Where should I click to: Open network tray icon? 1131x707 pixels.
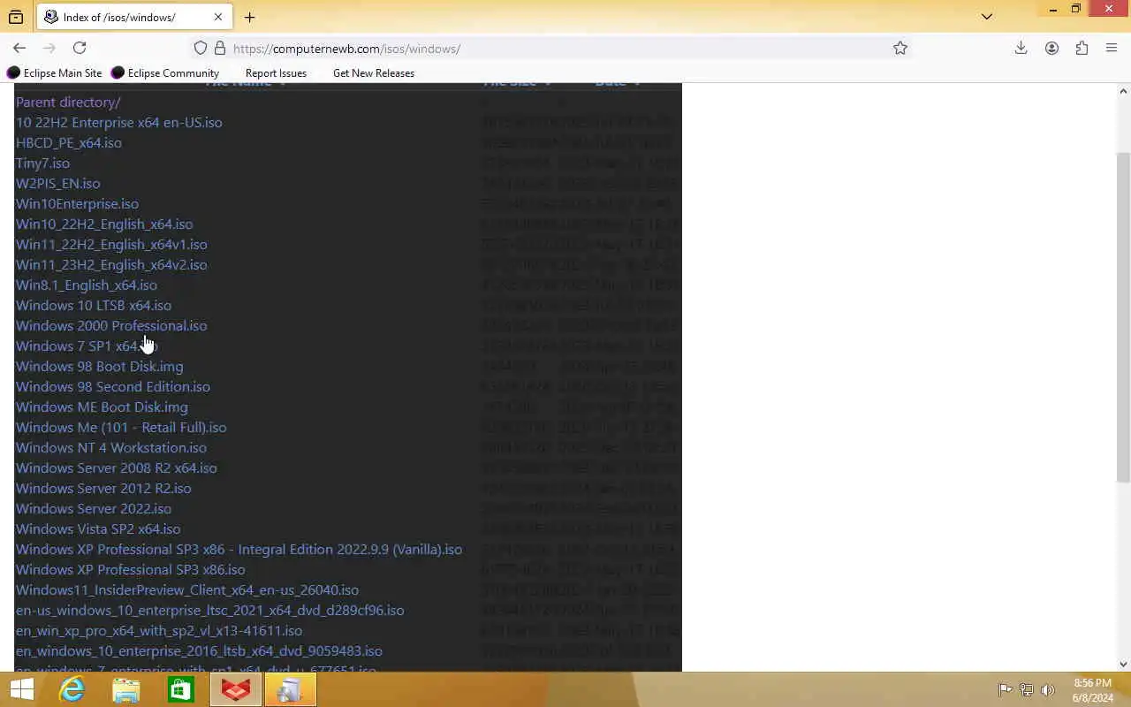tap(1027, 690)
